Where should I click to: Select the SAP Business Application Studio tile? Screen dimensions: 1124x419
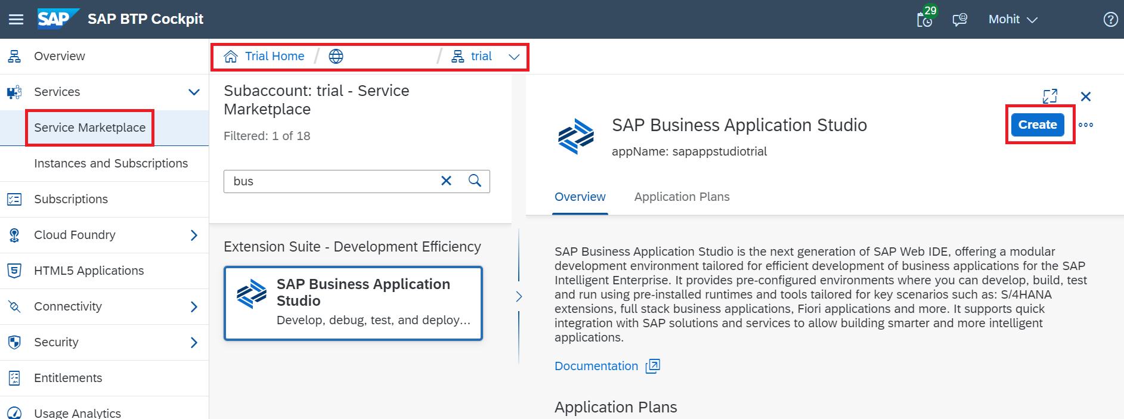coord(353,303)
